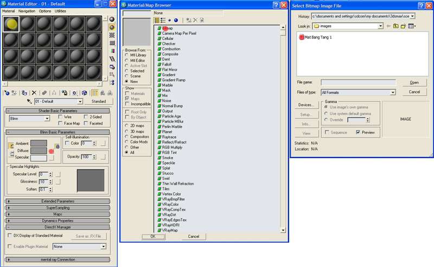
Task: Open the Options menu
Action: pyautogui.click(x=45, y=11)
